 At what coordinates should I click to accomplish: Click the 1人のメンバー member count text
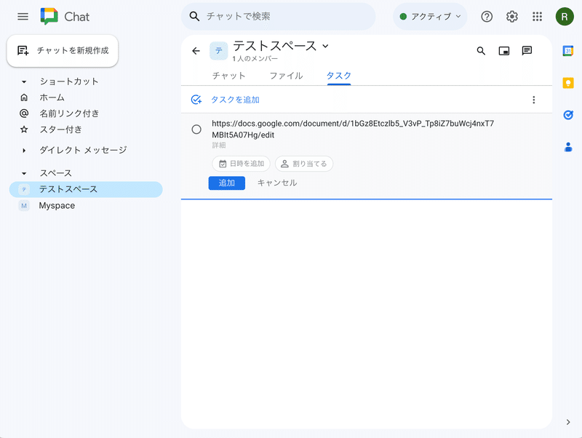(x=255, y=59)
